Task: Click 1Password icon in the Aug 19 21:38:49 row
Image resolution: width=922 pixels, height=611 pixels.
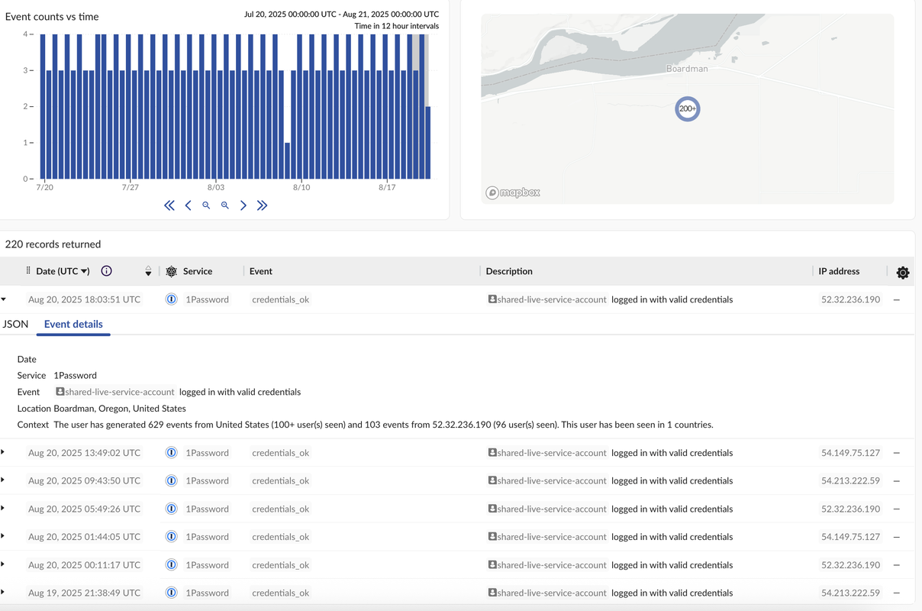Action: 172,593
